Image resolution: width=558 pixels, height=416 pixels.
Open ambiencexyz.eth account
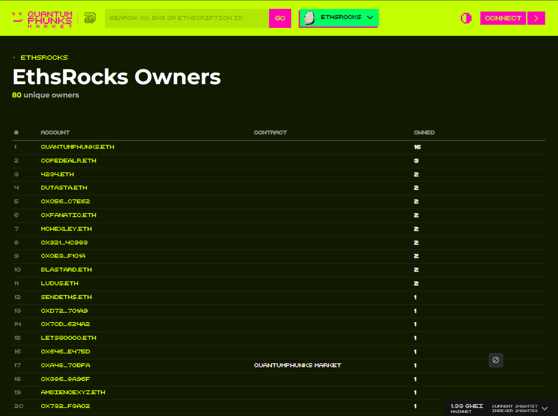(73, 392)
